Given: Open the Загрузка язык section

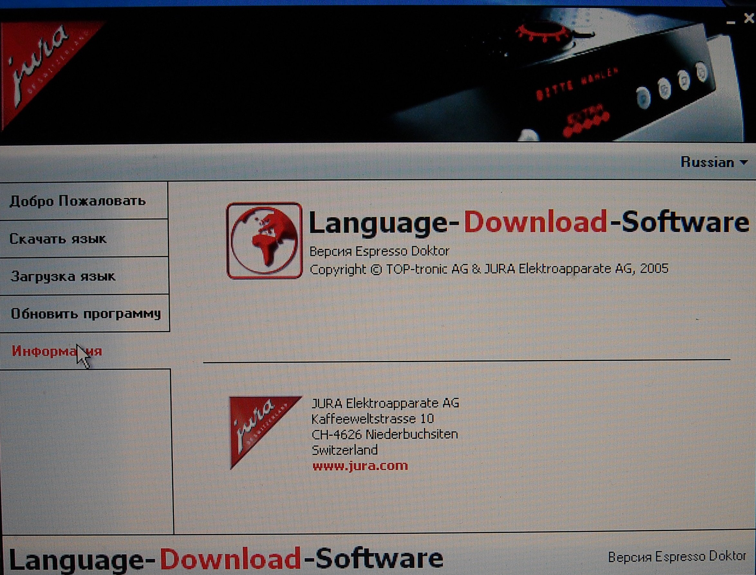Looking at the screenshot, I should point(84,276).
